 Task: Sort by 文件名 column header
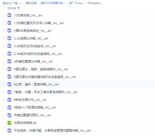(12, 8)
